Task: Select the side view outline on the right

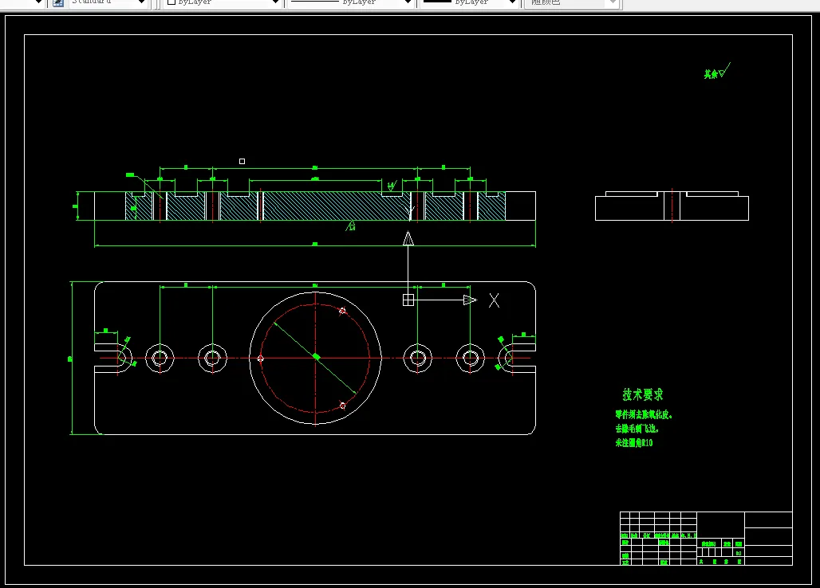Action: 672,206
